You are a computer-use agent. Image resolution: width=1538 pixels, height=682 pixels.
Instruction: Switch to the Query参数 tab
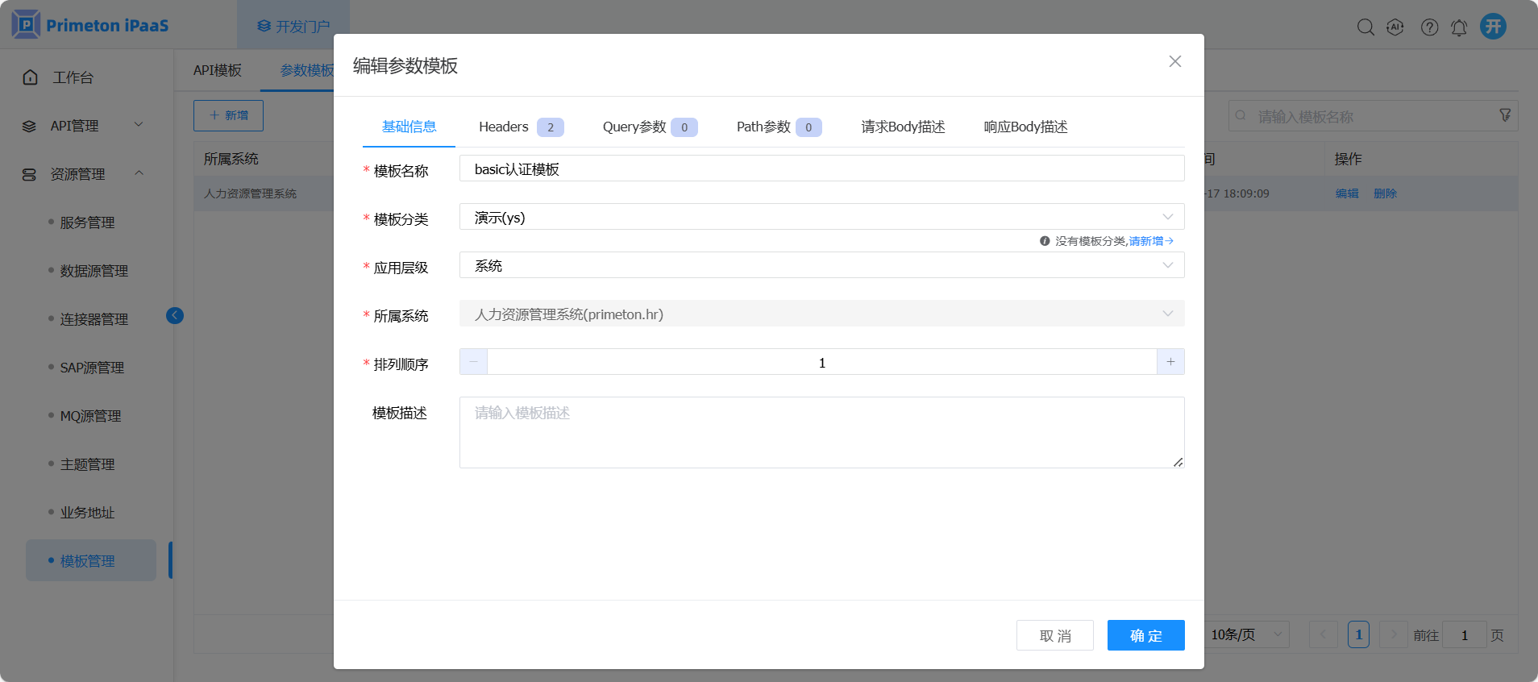tap(649, 127)
